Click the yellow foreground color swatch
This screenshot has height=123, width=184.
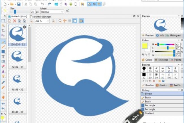pyautogui.click(x=145, y=46)
